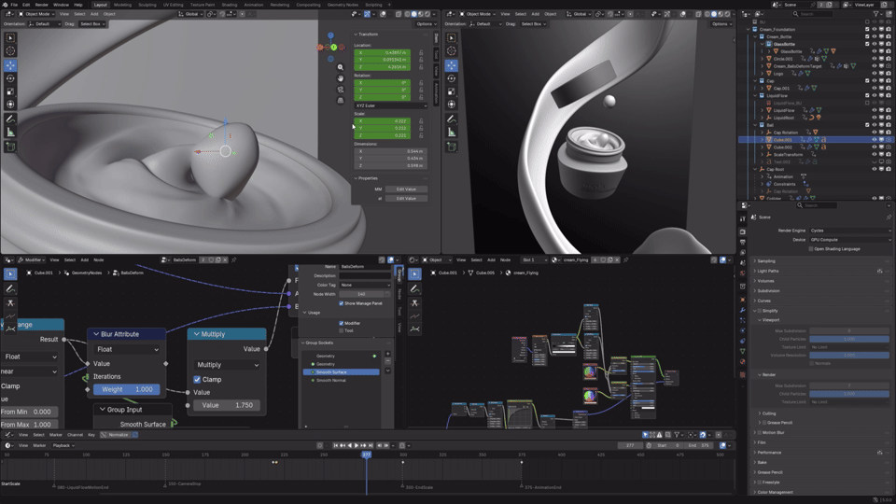This screenshot has height=504, width=896.
Task: Select the Rotate tool in left viewport
Action: [10, 78]
